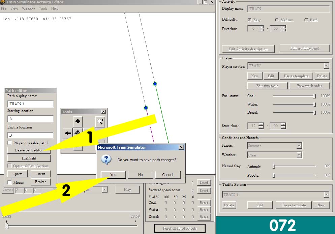Click the Diesel fuel slider handle
Image resolution: width=335 pixels, height=234 pixels.
pos(314,112)
